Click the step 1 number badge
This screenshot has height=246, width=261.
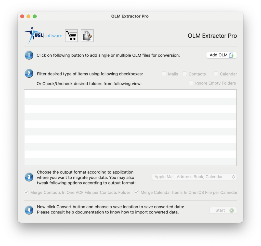click(x=29, y=55)
